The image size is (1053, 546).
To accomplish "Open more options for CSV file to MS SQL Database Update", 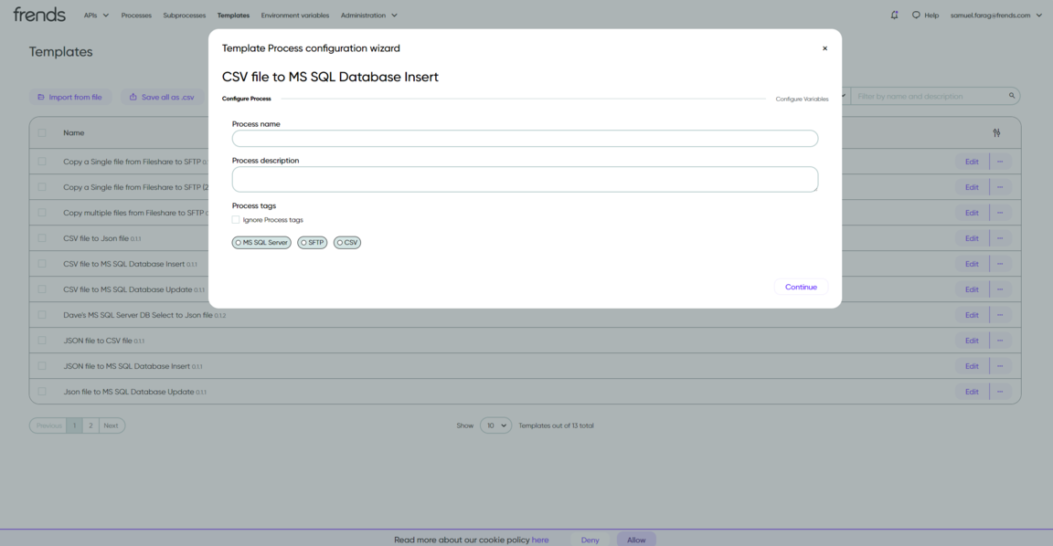I will (x=1000, y=289).
